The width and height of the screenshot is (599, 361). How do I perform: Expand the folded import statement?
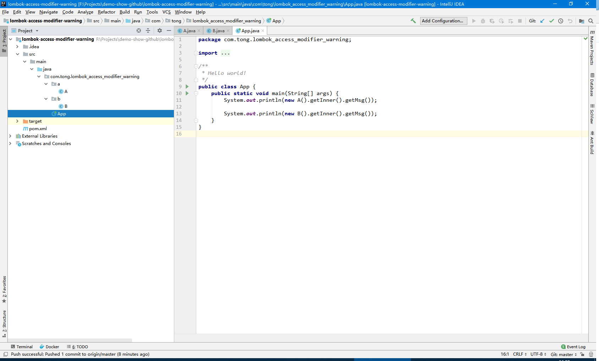(x=196, y=52)
